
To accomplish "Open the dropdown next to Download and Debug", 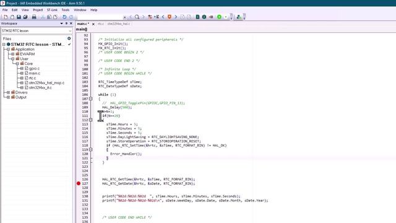I will point(226,17).
